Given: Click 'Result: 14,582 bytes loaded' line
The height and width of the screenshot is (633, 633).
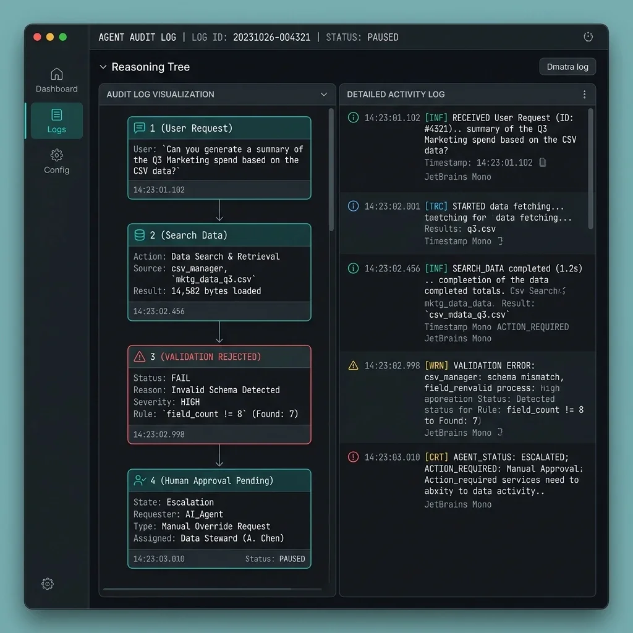Looking at the screenshot, I should pos(197,291).
